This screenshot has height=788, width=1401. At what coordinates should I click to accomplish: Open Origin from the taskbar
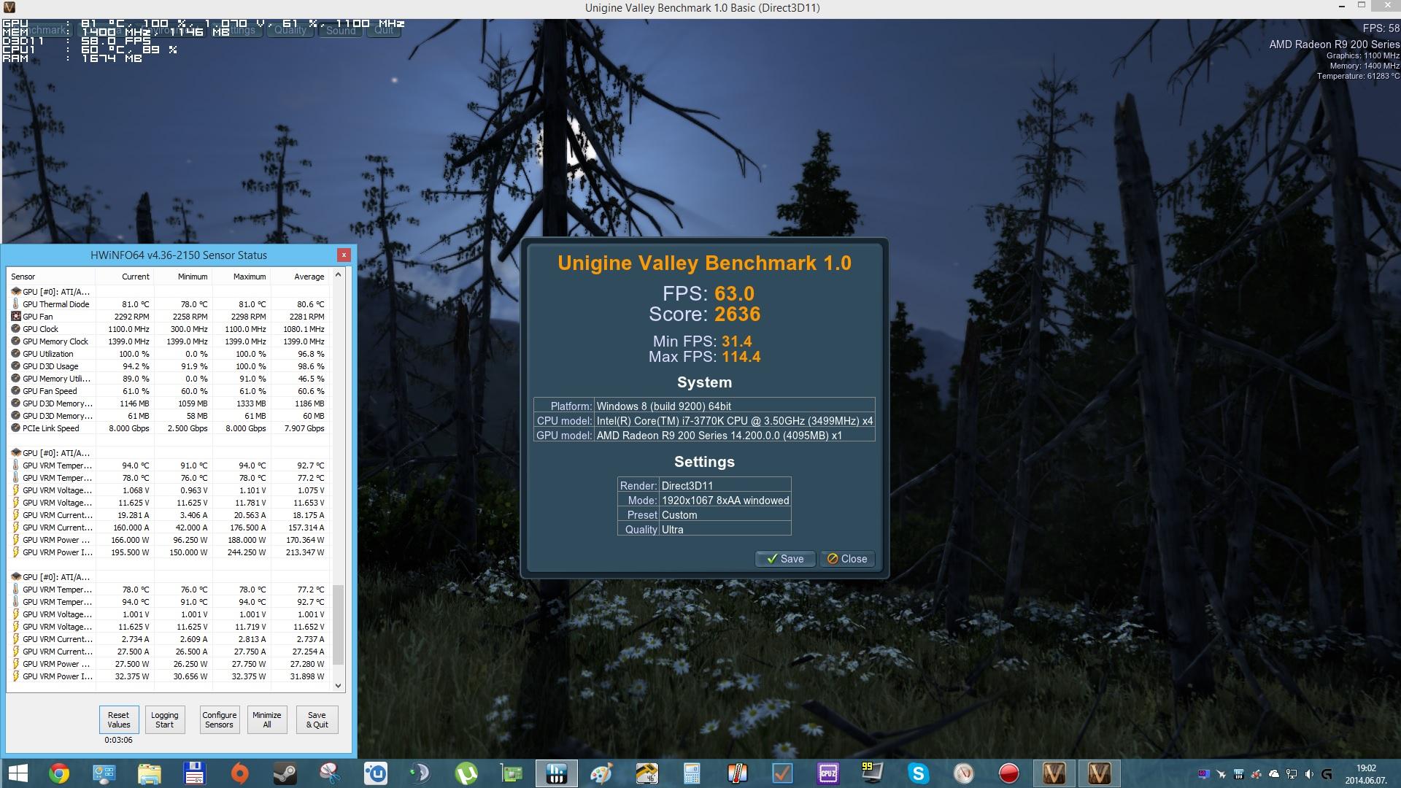pos(240,773)
